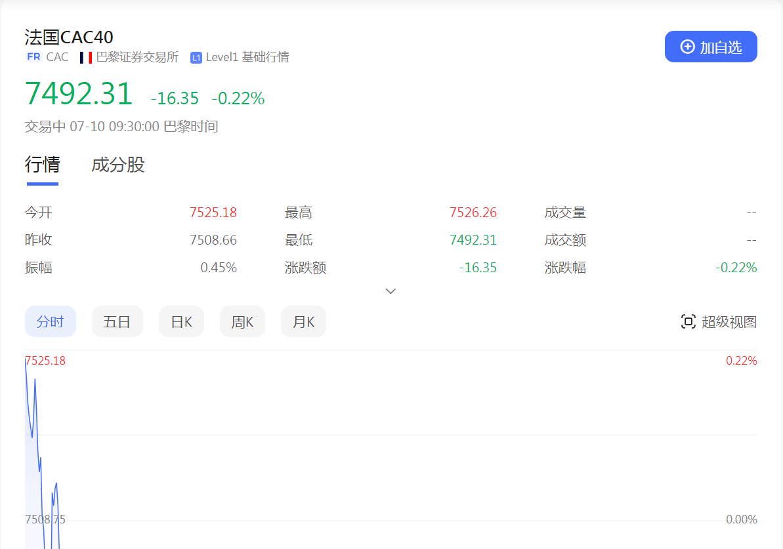Image resolution: width=783 pixels, height=549 pixels.
Task: Click the Level1 基础行情 label
Action: (x=247, y=57)
